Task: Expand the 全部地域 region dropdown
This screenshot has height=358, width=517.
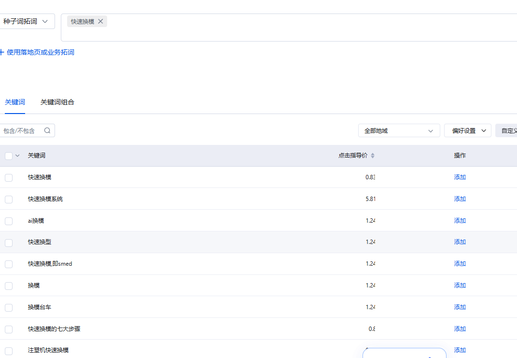Action: [x=399, y=130]
